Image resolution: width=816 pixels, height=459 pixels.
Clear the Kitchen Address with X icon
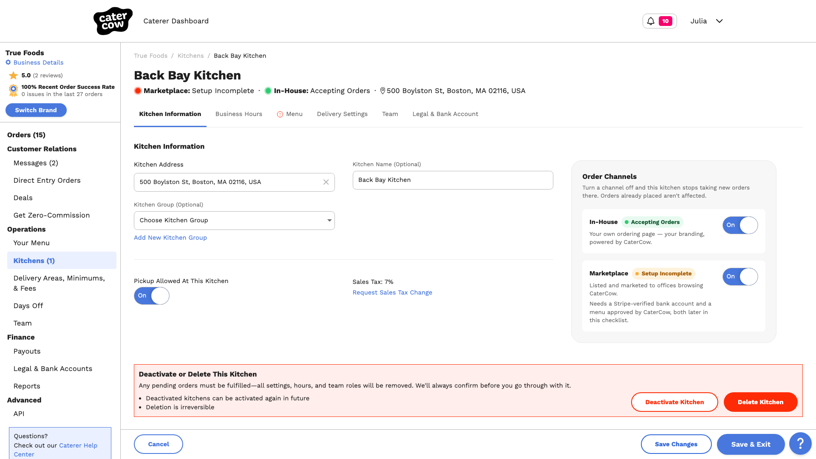pos(326,182)
